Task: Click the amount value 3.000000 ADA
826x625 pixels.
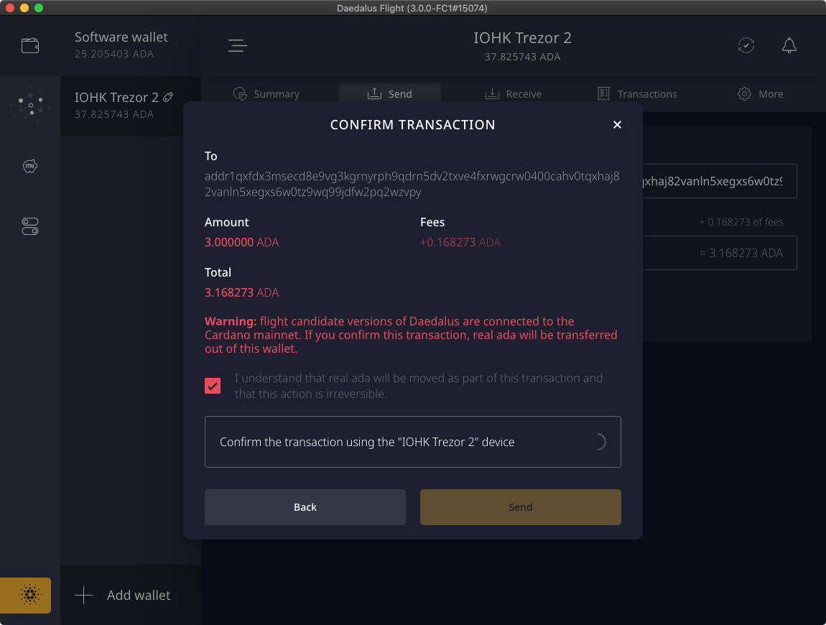Action: (x=241, y=242)
